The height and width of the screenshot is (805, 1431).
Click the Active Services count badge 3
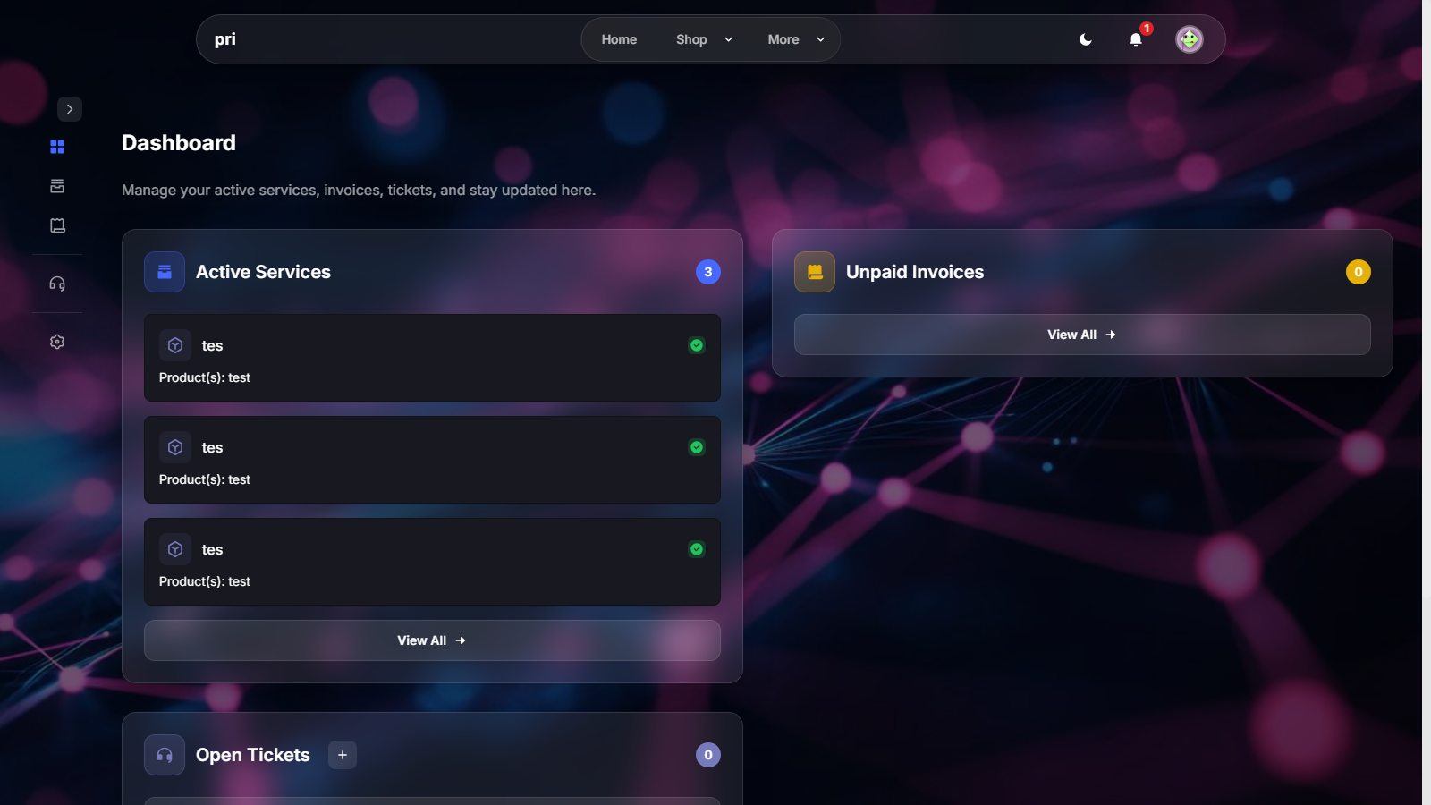click(707, 272)
